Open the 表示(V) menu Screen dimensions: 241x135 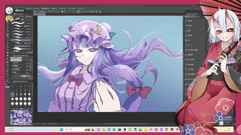click(x=54, y=8)
